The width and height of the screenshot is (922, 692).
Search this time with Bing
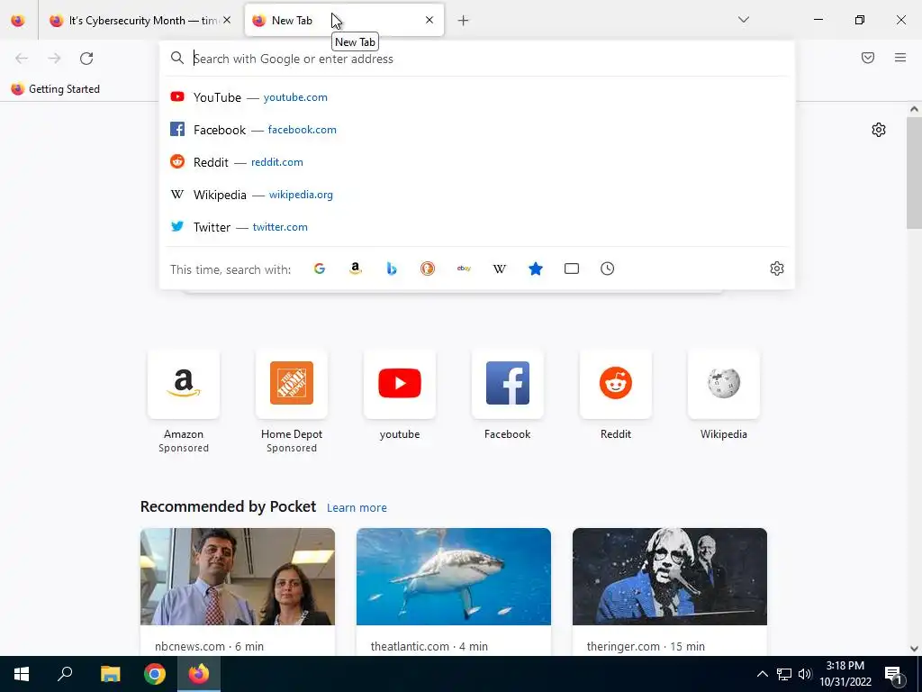(392, 269)
